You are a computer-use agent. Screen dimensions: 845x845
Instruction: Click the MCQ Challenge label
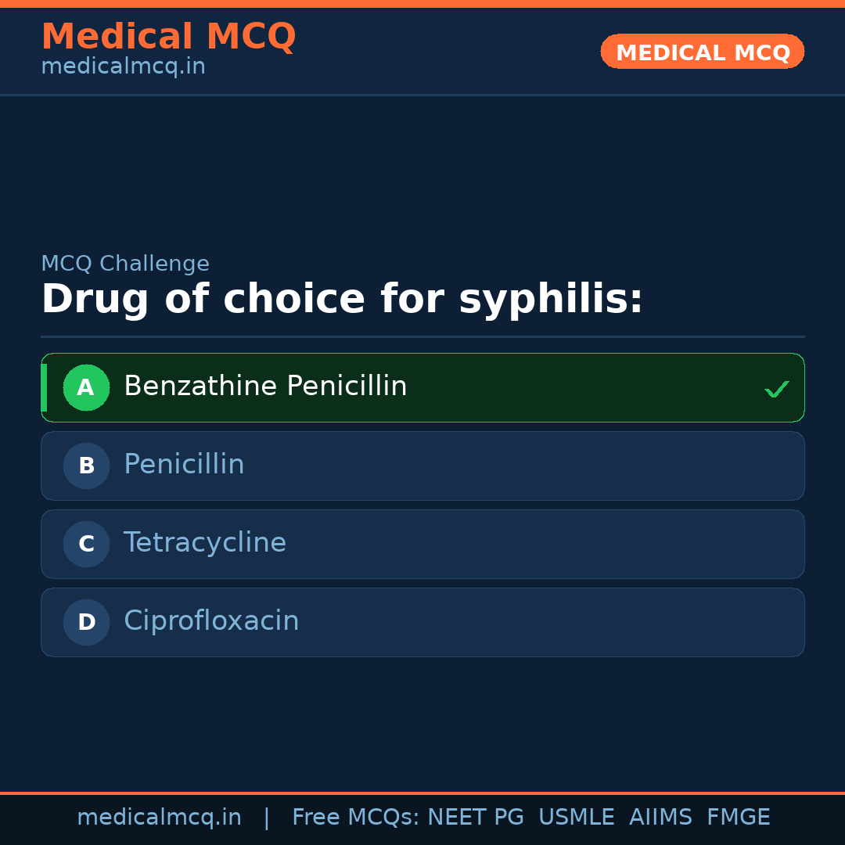(125, 264)
